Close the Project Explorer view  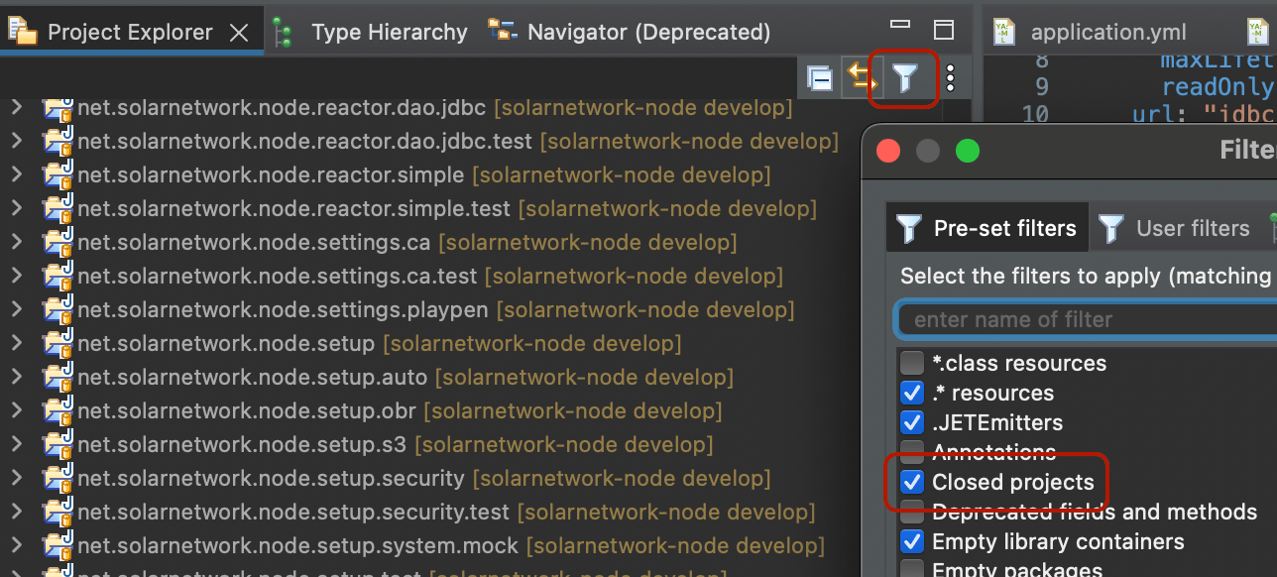238,31
